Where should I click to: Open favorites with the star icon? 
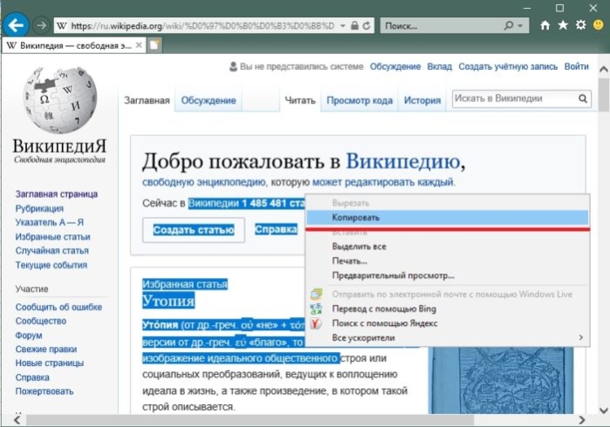[563, 25]
